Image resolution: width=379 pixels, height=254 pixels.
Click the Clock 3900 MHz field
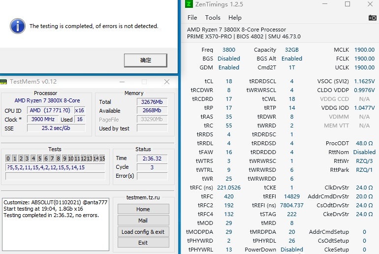pyautogui.click(x=43, y=119)
